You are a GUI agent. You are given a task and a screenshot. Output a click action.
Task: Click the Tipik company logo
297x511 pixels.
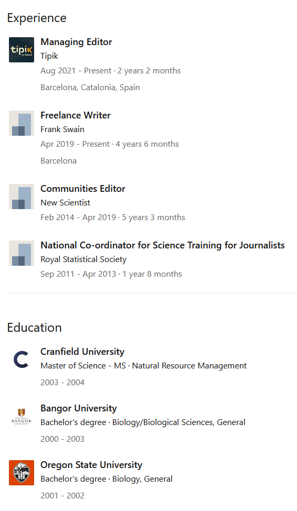click(x=21, y=50)
